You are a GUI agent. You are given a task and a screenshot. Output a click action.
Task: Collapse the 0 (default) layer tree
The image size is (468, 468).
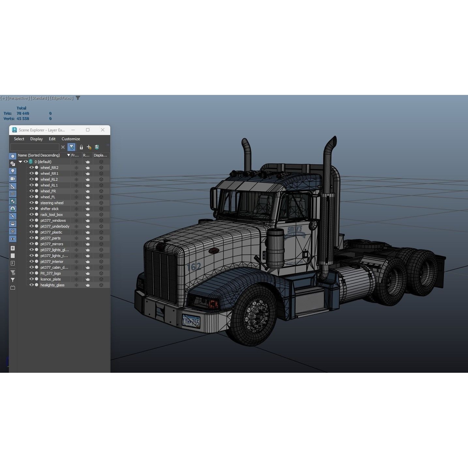(x=20, y=161)
